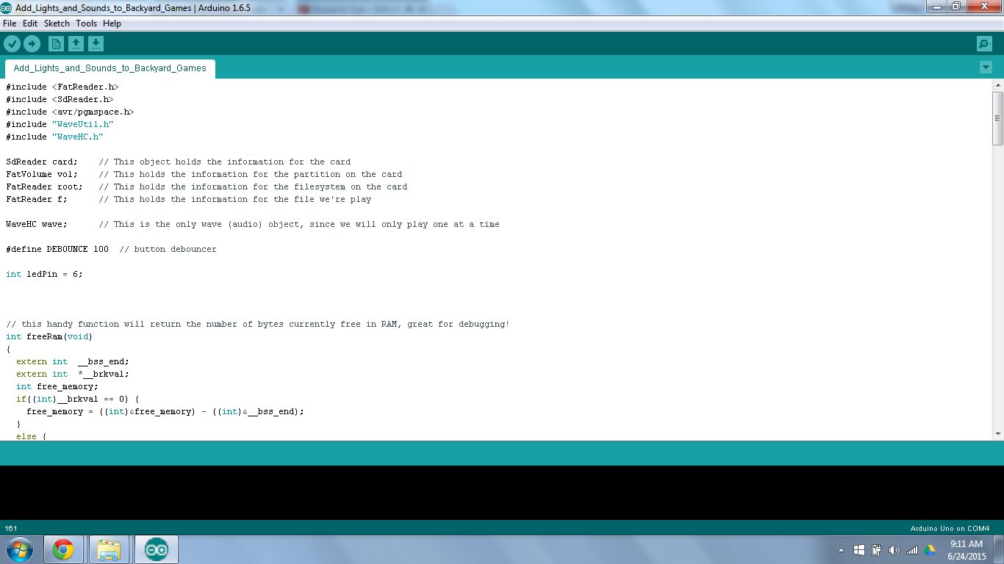
Task: Click the '#include "WaveHC.h"' line
Action: 54,137
